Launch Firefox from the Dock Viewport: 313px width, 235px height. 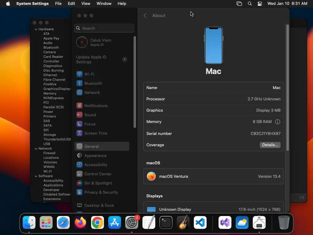tap(80, 222)
